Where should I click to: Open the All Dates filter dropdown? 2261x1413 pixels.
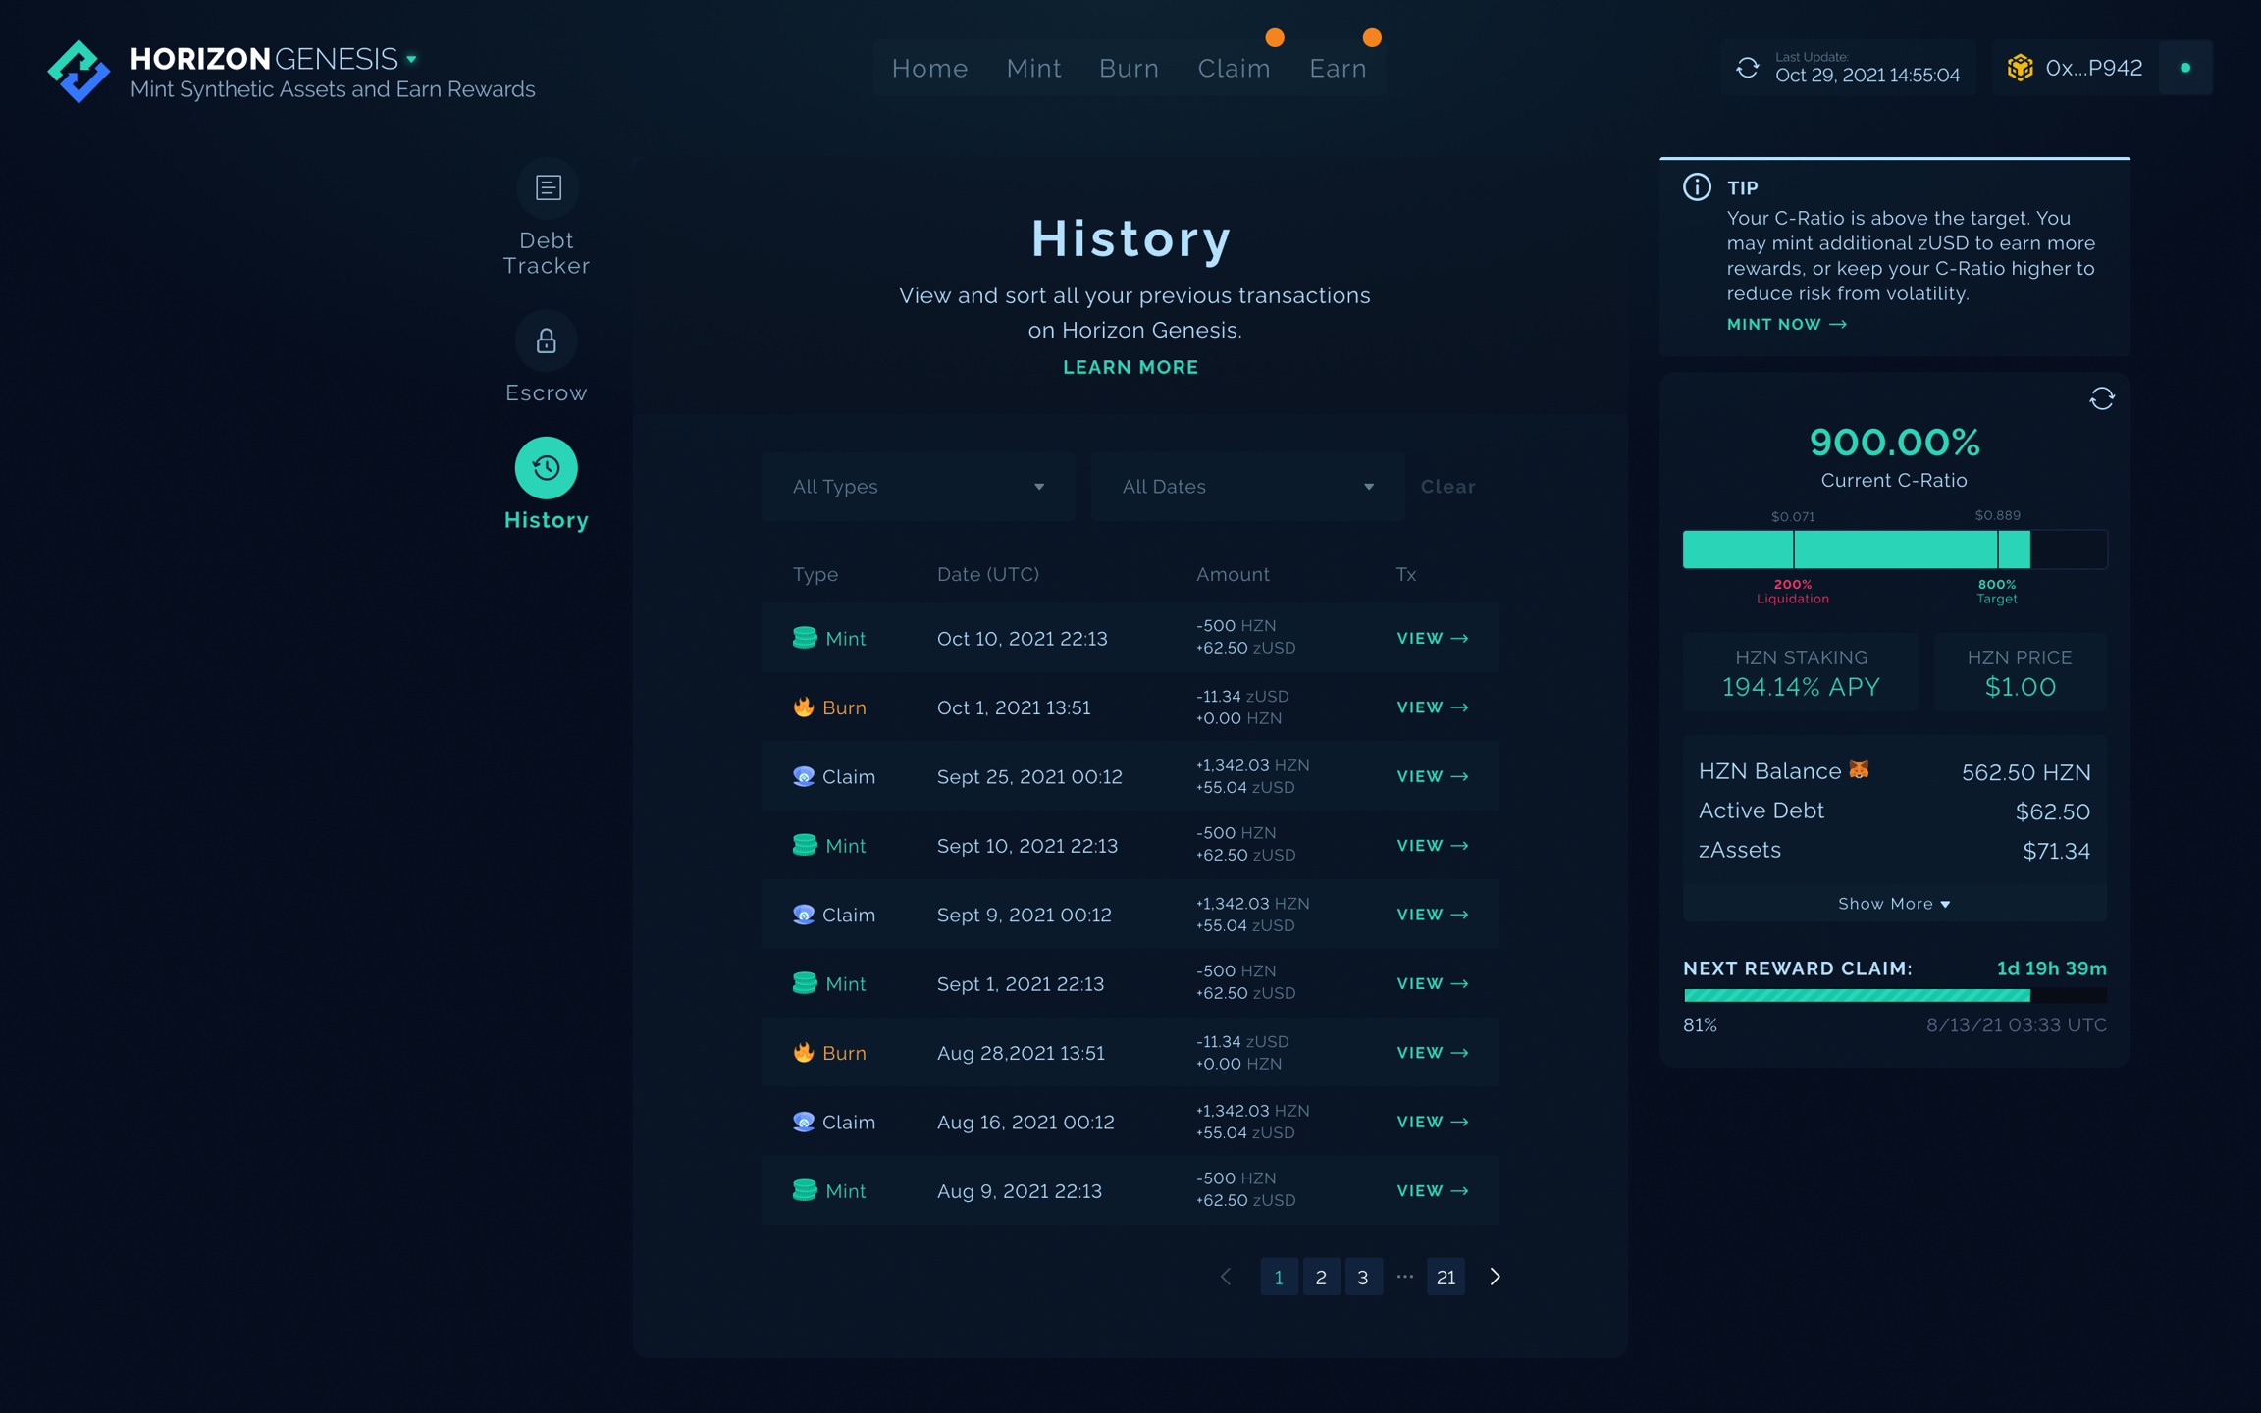tap(1247, 487)
